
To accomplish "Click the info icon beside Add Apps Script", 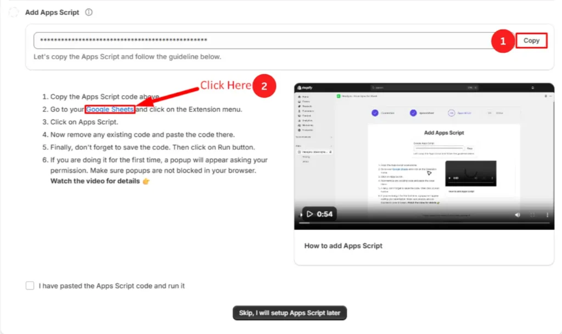I will [89, 12].
